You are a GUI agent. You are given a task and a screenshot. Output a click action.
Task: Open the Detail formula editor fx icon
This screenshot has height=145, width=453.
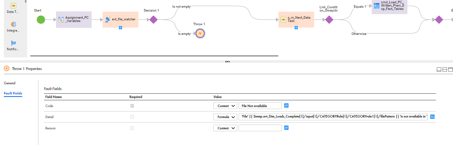pos(432,117)
